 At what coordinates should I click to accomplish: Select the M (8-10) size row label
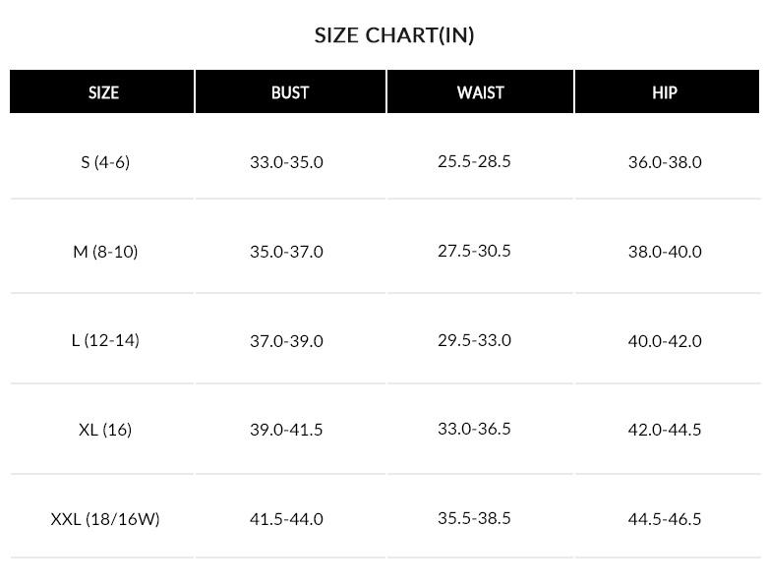click(x=104, y=251)
